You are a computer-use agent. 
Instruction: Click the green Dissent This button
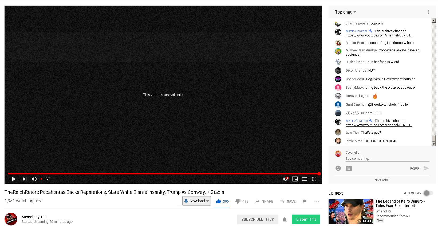click(x=306, y=219)
